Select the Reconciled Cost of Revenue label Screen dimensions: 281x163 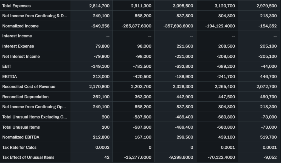coord(29,87)
